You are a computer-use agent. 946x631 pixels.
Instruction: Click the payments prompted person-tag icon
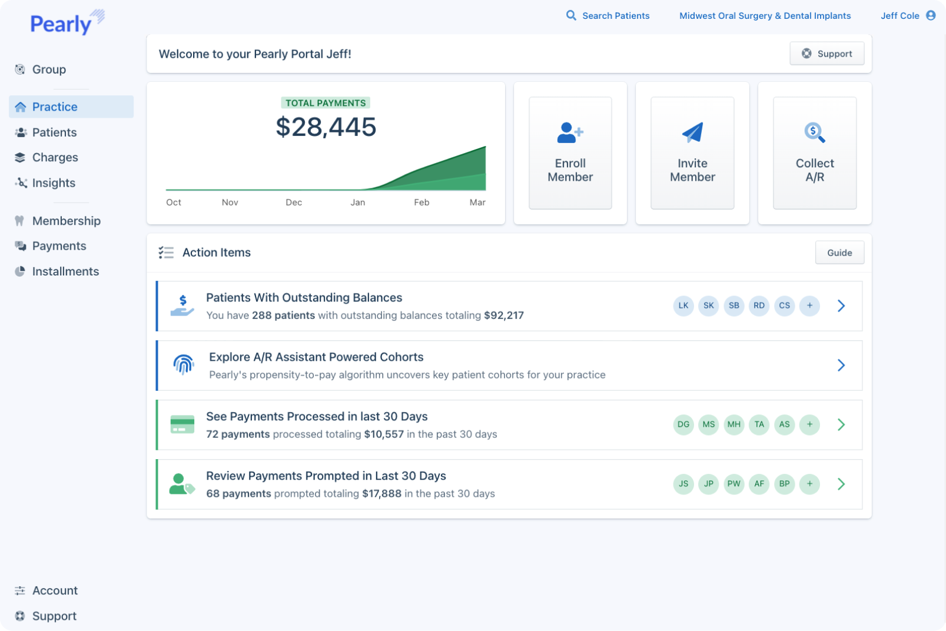(x=182, y=484)
